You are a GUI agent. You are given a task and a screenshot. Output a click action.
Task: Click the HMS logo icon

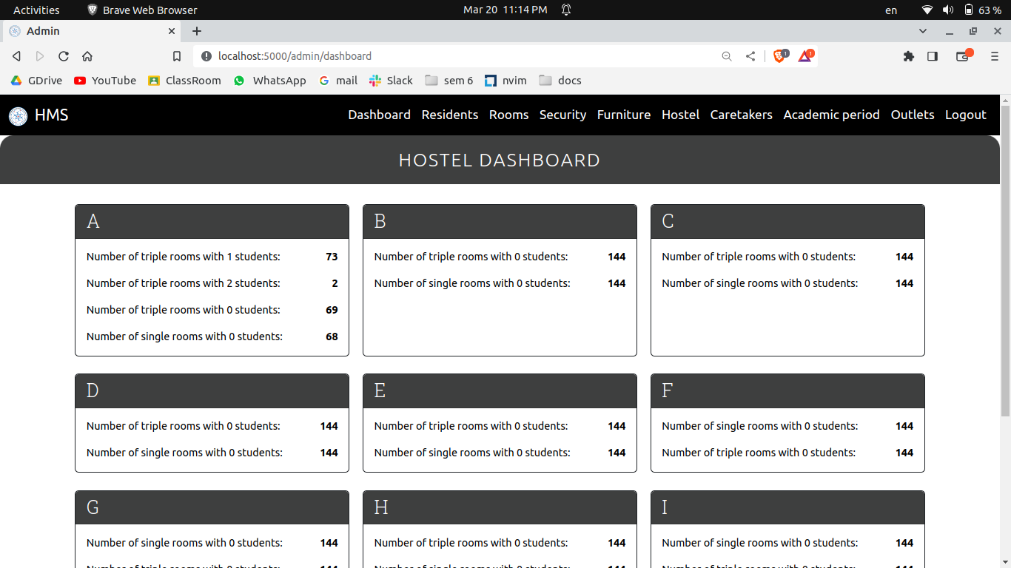click(x=18, y=115)
